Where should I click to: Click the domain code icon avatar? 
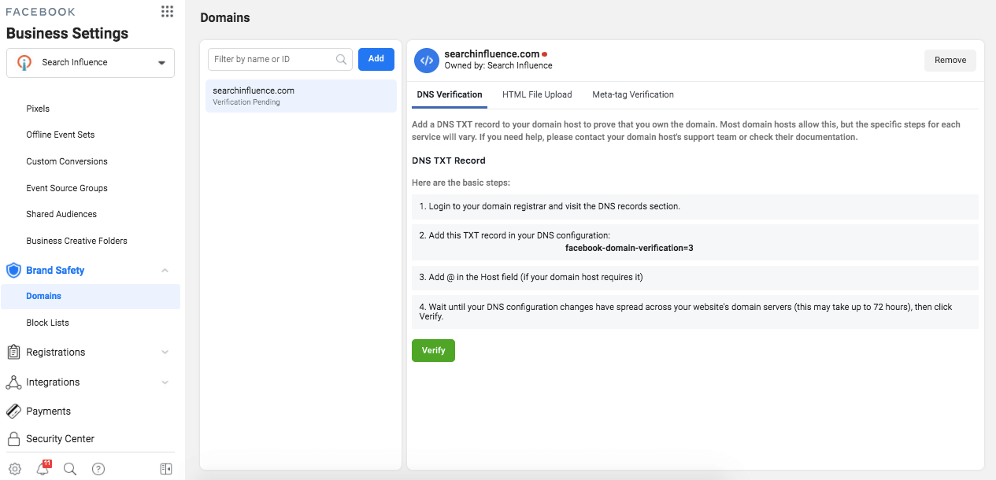click(x=427, y=61)
